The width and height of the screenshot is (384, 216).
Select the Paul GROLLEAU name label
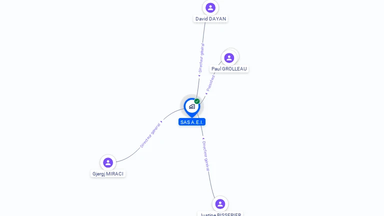[x=229, y=69]
